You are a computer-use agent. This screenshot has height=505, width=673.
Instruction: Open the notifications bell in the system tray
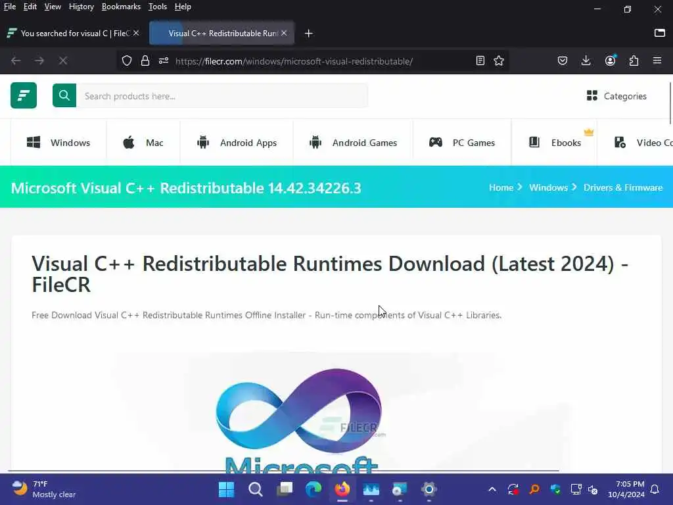click(655, 489)
